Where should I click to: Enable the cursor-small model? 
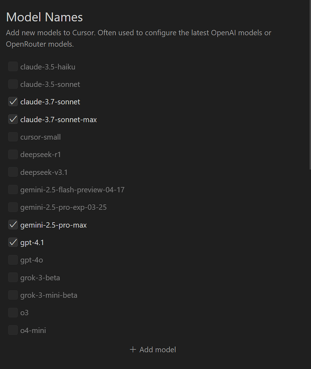coord(13,137)
